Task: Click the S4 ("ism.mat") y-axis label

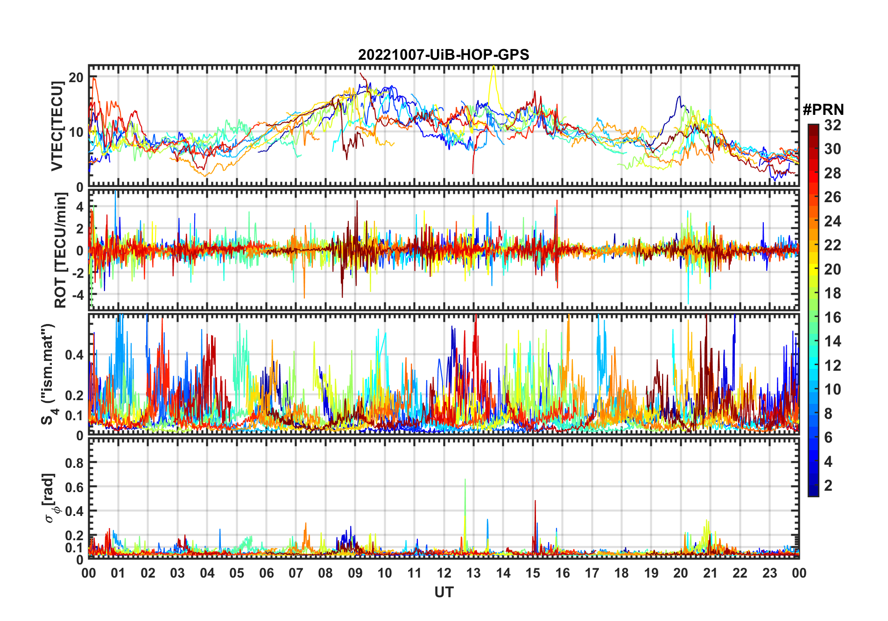Action: pos(49,374)
